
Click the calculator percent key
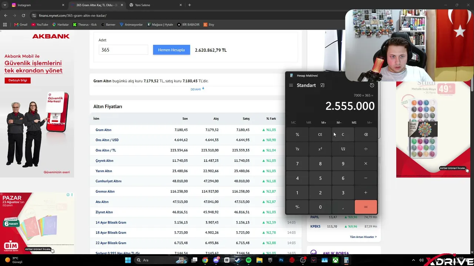click(x=297, y=134)
